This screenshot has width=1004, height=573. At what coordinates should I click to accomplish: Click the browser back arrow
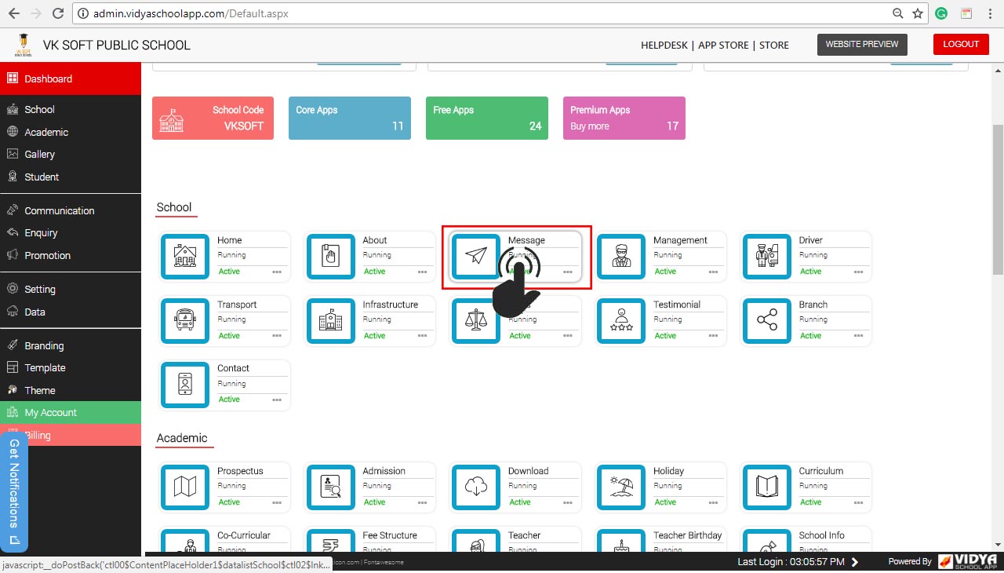(x=13, y=13)
